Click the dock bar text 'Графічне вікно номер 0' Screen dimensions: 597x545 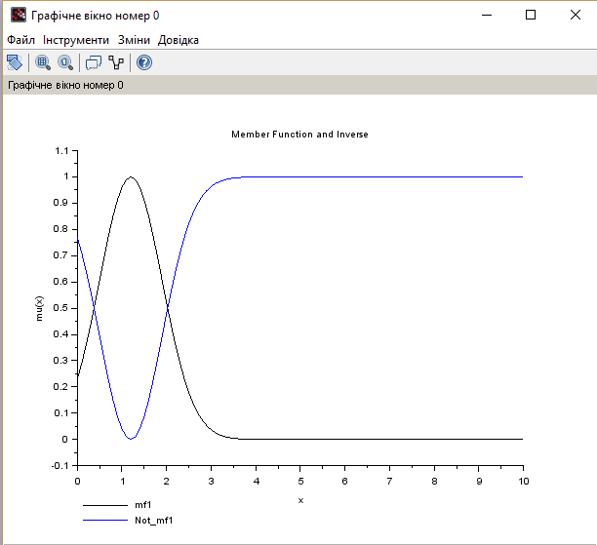point(65,85)
